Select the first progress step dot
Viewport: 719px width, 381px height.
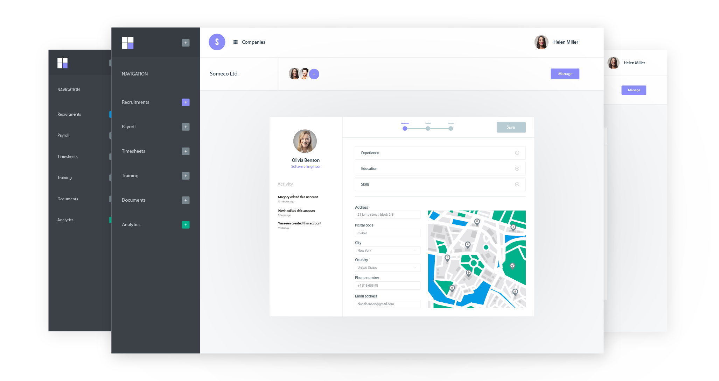click(x=405, y=129)
